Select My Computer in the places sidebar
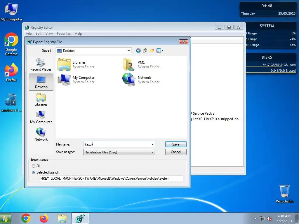The image size is (299, 224). (x=41, y=117)
